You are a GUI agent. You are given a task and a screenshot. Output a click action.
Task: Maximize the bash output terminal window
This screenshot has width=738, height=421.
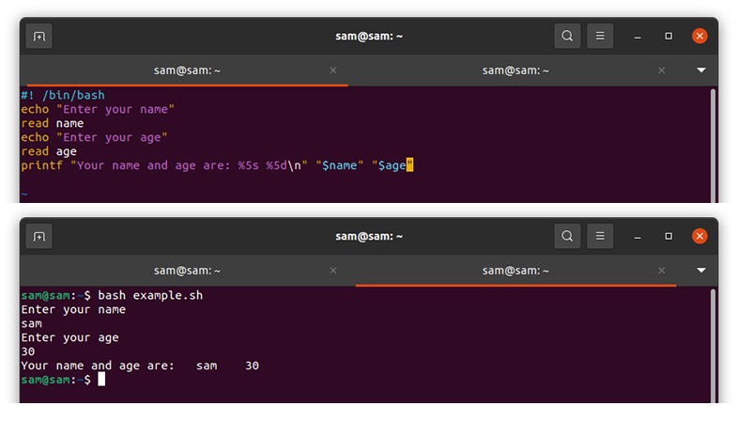pyautogui.click(x=669, y=238)
